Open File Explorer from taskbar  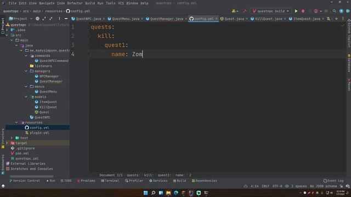pos(168,193)
